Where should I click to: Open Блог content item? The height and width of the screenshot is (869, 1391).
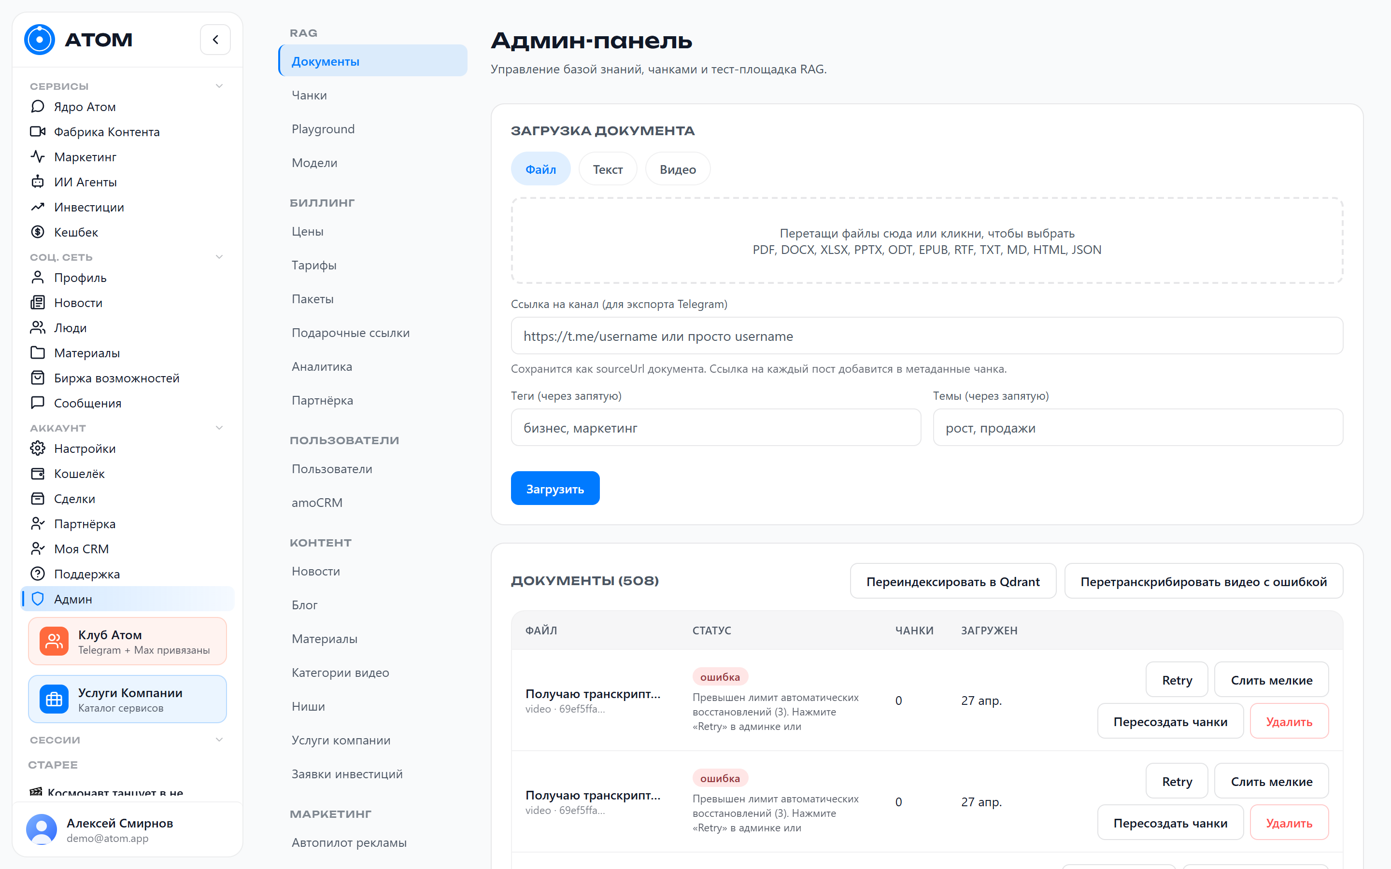372,604
